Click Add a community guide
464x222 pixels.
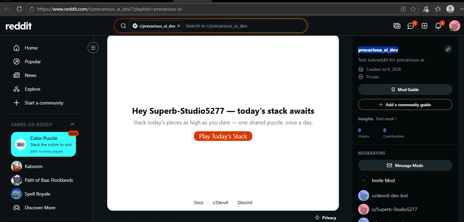pos(405,104)
